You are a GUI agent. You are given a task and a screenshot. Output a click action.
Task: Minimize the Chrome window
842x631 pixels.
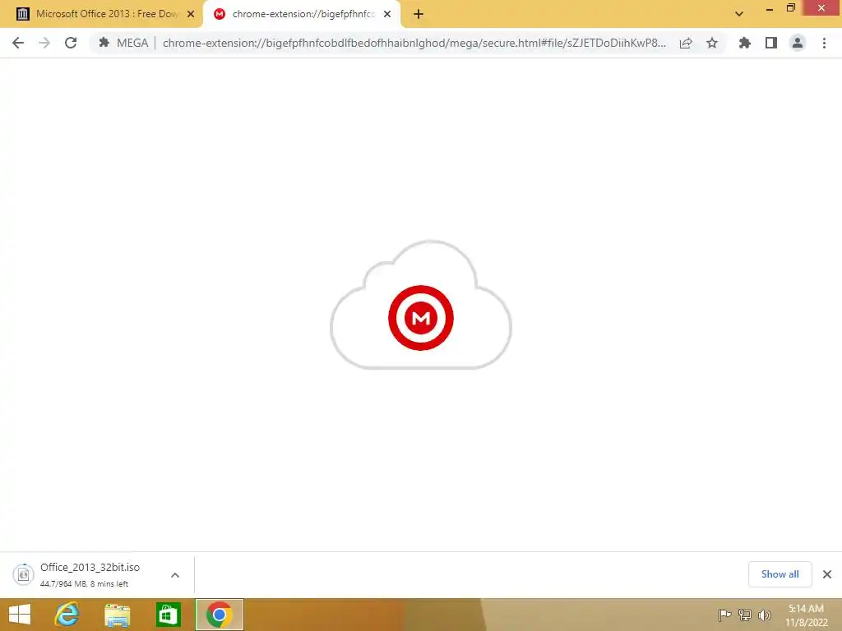coord(769,8)
